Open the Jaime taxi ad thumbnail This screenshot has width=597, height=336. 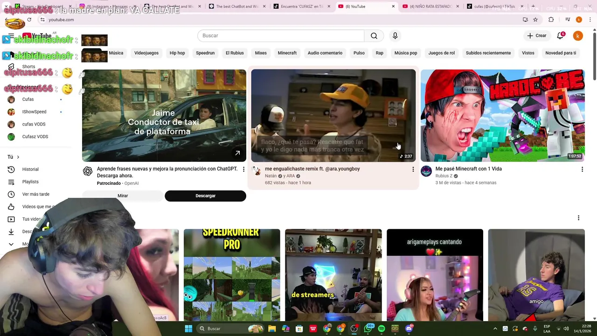click(164, 116)
